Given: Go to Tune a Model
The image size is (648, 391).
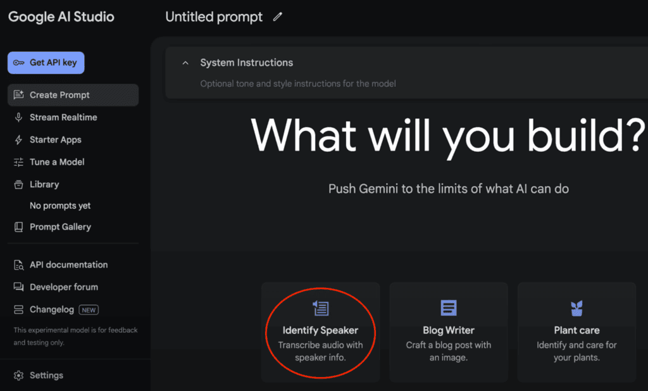Looking at the screenshot, I should coord(73,162).
